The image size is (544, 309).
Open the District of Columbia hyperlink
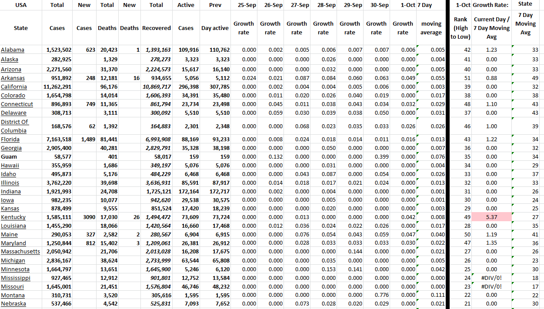13,126
